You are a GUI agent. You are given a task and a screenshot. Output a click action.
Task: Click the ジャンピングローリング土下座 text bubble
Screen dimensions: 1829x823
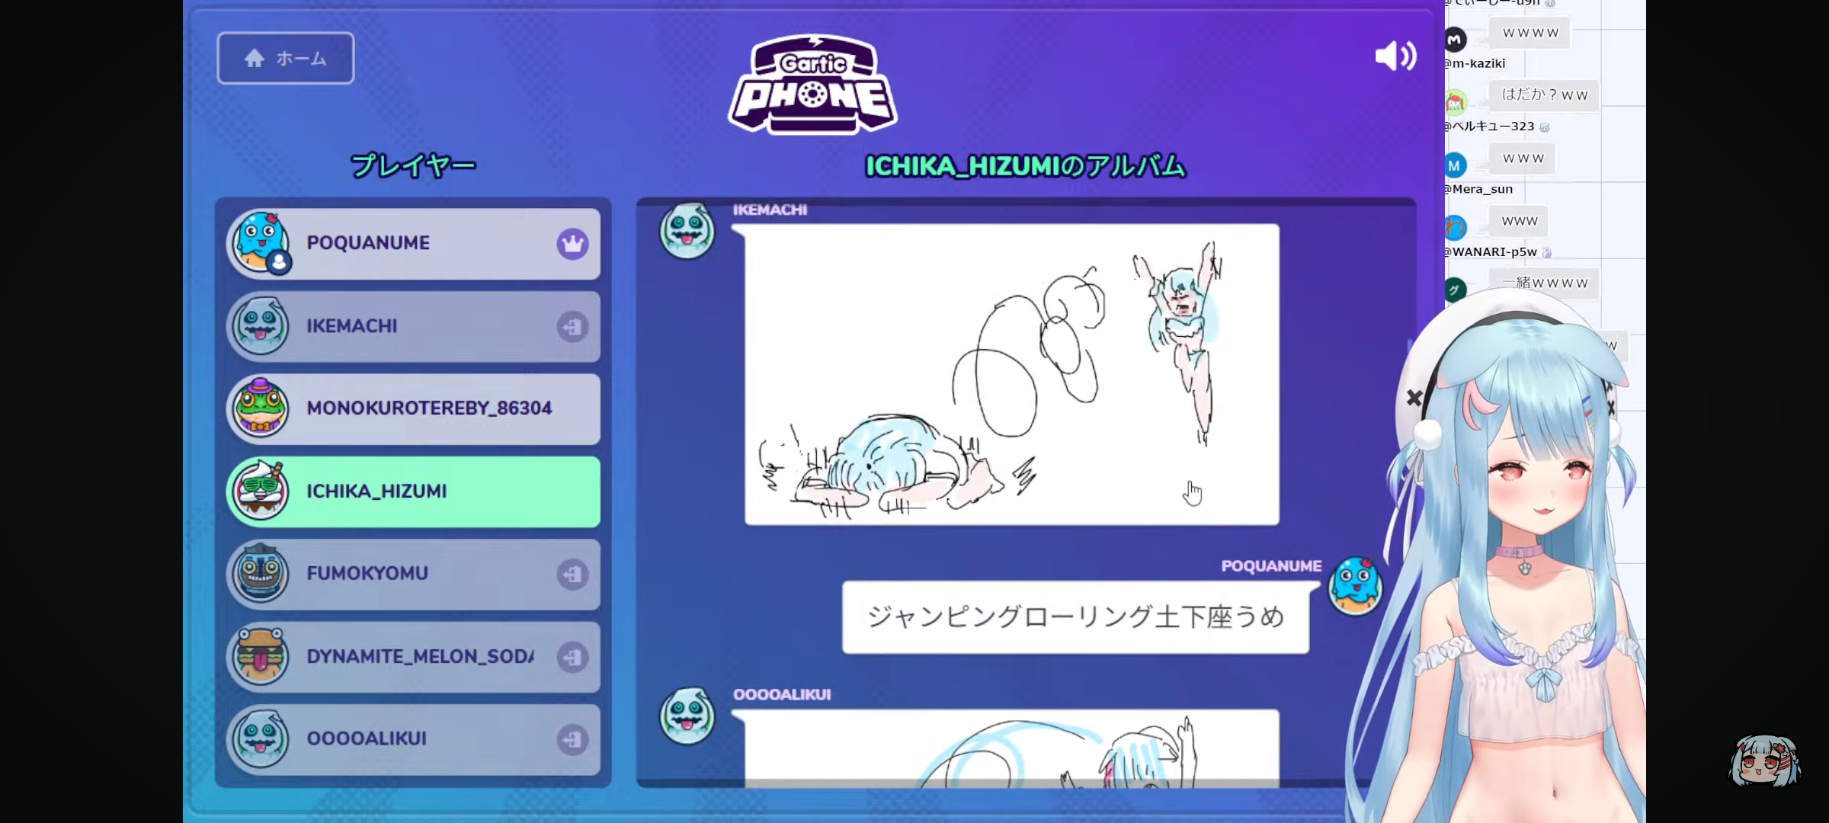[x=1075, y=617]
